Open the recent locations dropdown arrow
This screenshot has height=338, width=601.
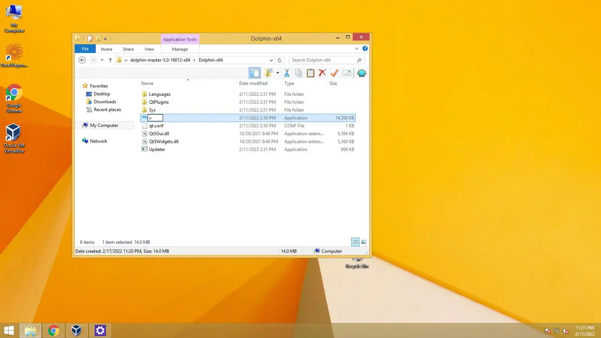pyautogui.click(x=102, y=60)
